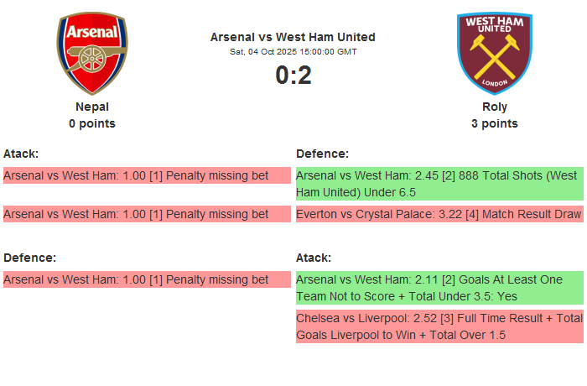Click the Arsenal club crest

pos(92,53)
